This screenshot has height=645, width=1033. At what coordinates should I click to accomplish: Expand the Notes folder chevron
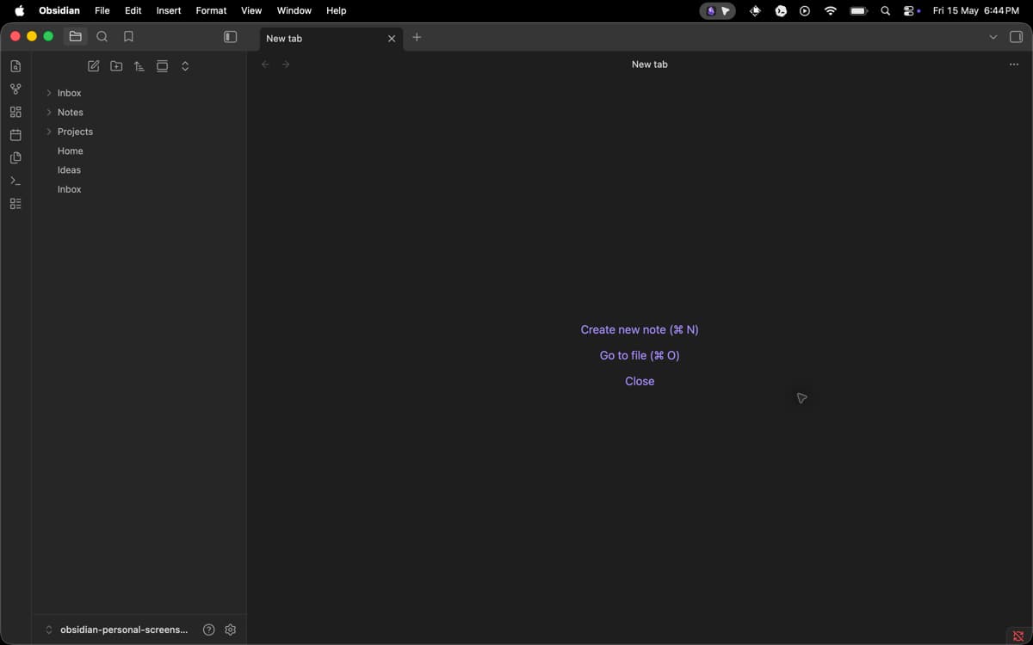[x=49, y=112]
